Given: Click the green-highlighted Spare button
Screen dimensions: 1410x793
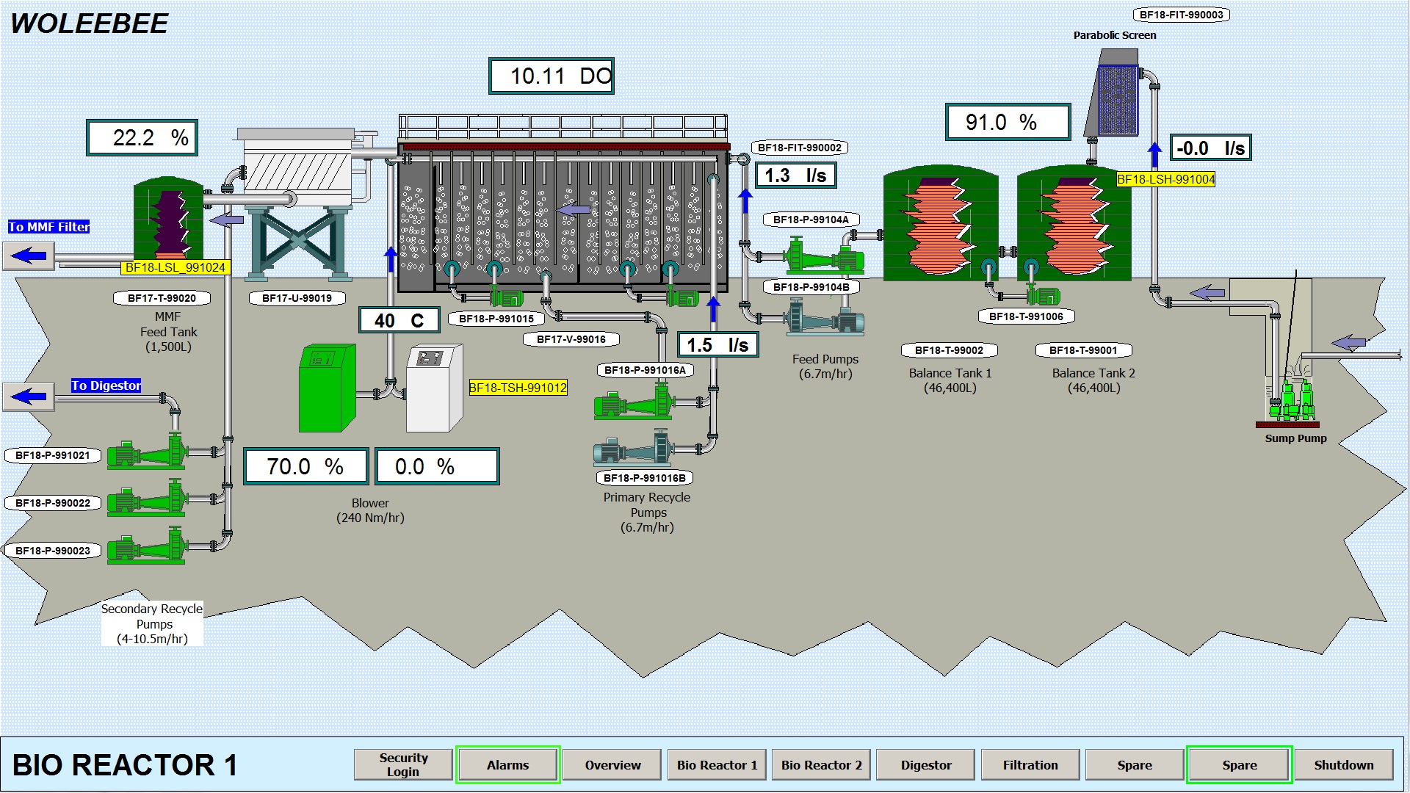Looking at the screenshot, I should pyautogui.click(x=1240, y=765).
